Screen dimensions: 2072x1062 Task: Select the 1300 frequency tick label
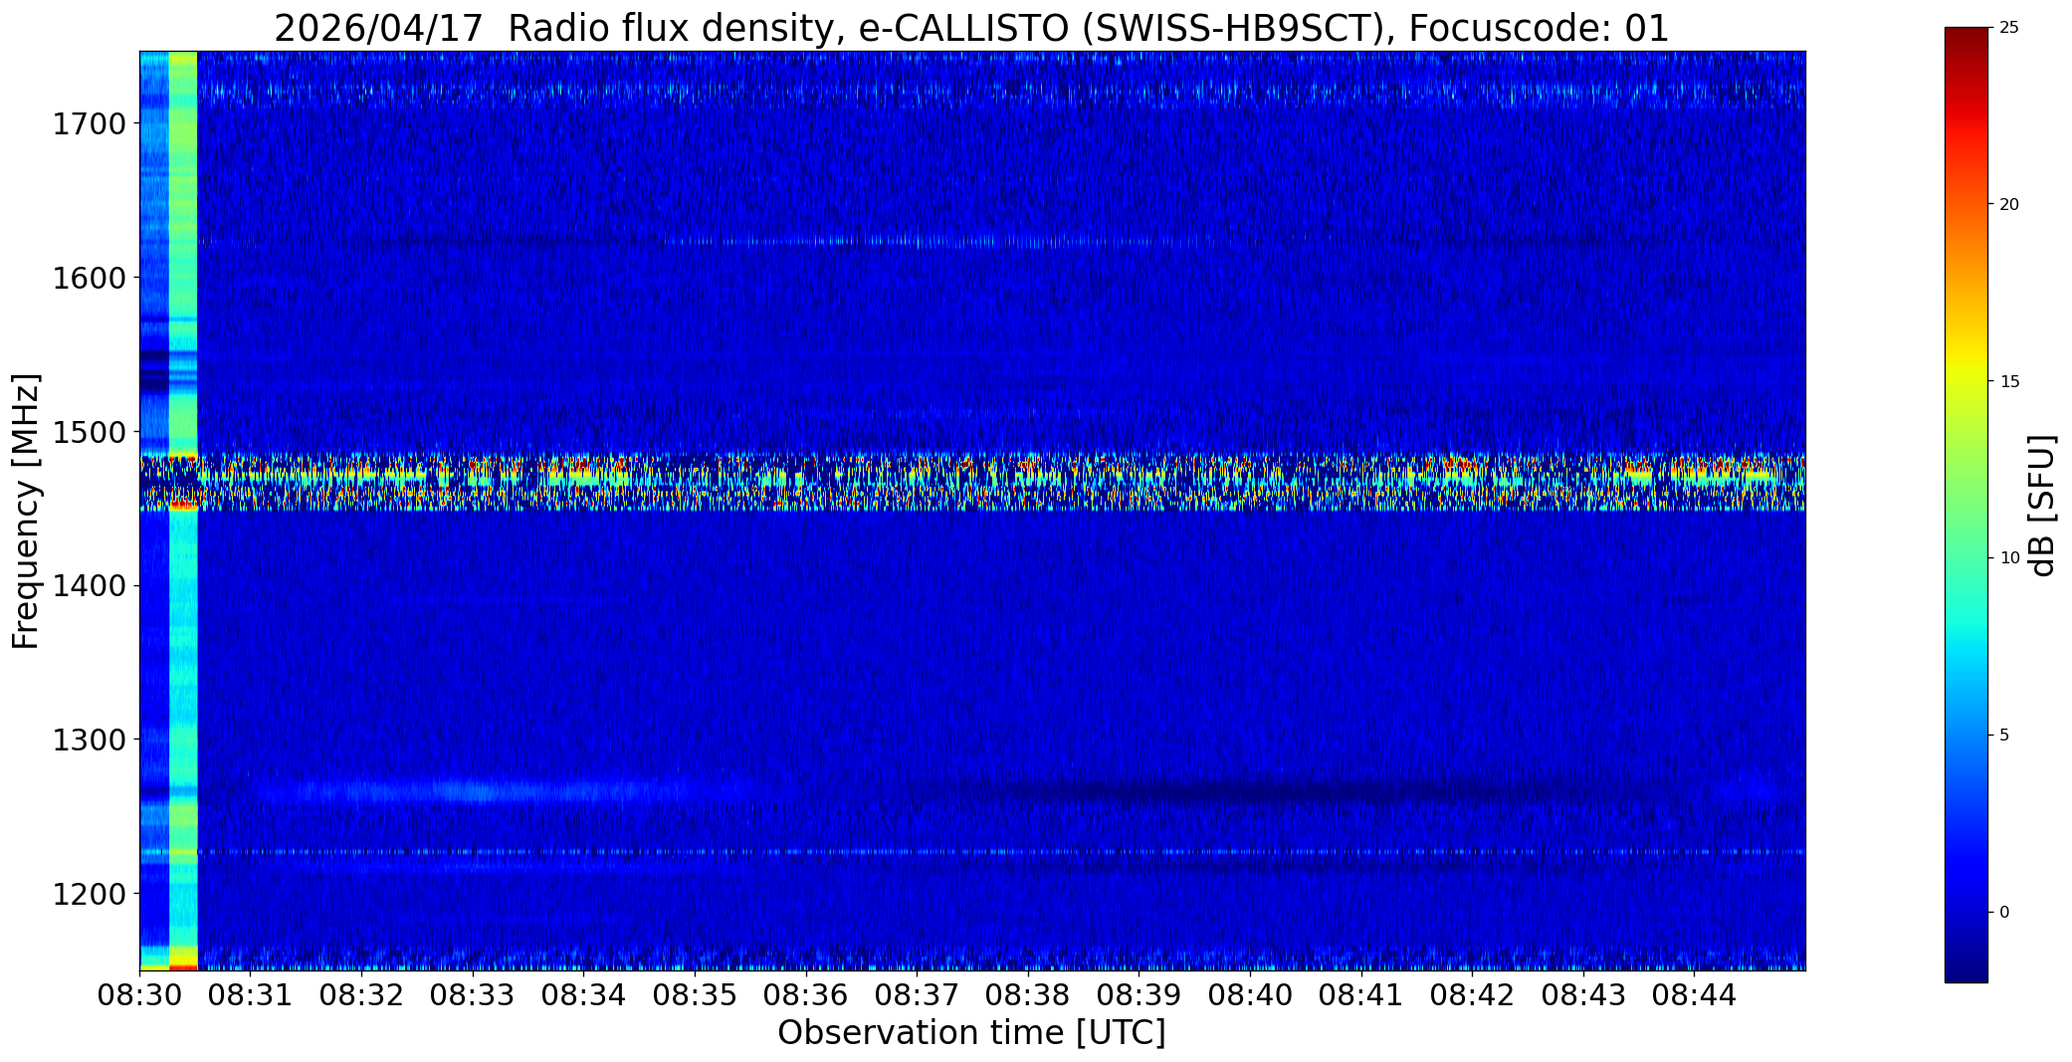89,740
